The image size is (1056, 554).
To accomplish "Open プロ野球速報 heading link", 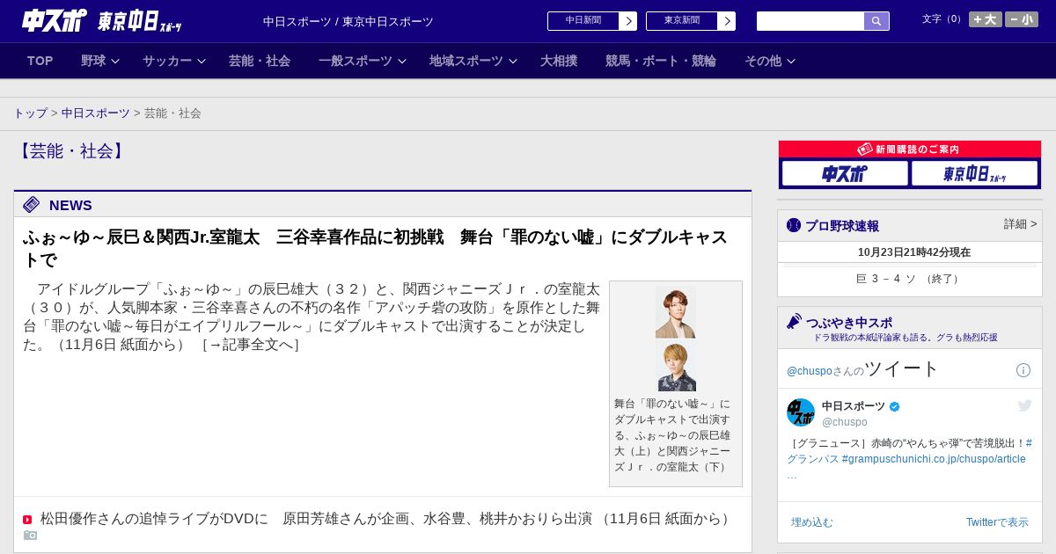I will pyautogui.click(x=842, y=226).
